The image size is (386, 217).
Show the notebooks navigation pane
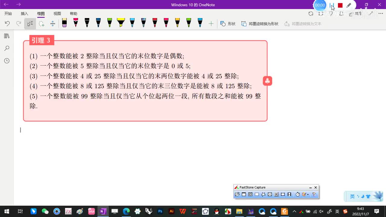[7, 36]
